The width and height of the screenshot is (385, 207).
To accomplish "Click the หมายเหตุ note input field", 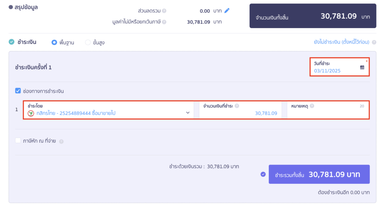I will tap(327, 113).
